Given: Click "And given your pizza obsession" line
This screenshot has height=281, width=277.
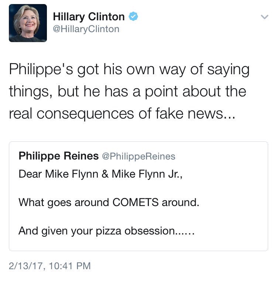Looking at the screenshot, I should pyautogui.click(x=105, y=231).
